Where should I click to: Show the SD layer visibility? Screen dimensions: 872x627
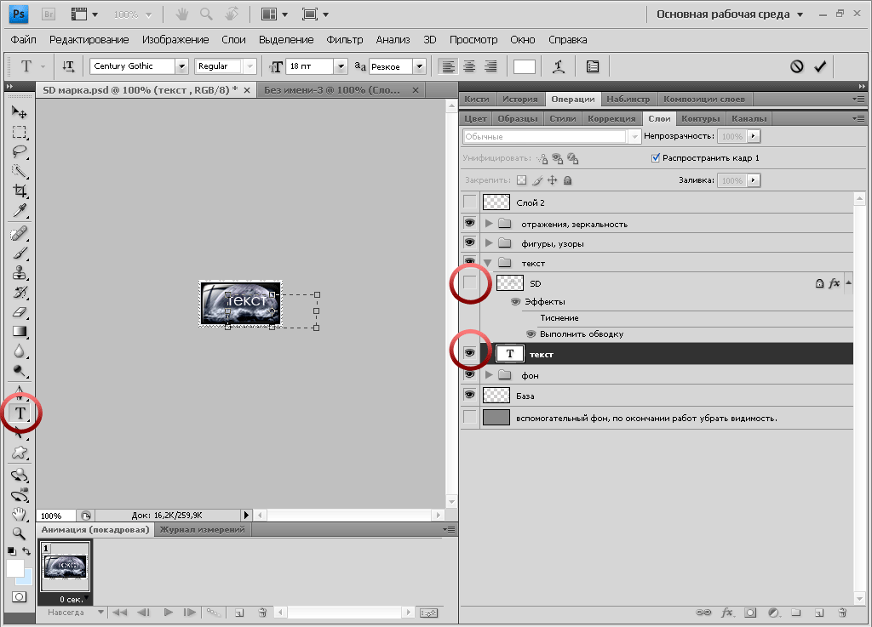(x=470, y=282)
